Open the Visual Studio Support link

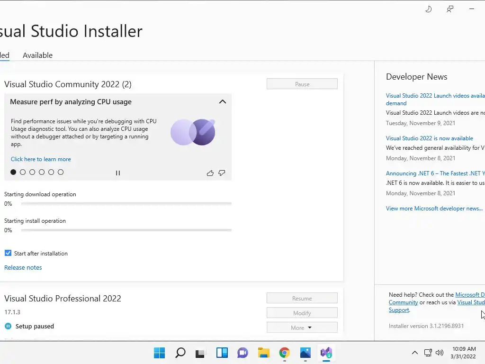[x=471, y=302]
